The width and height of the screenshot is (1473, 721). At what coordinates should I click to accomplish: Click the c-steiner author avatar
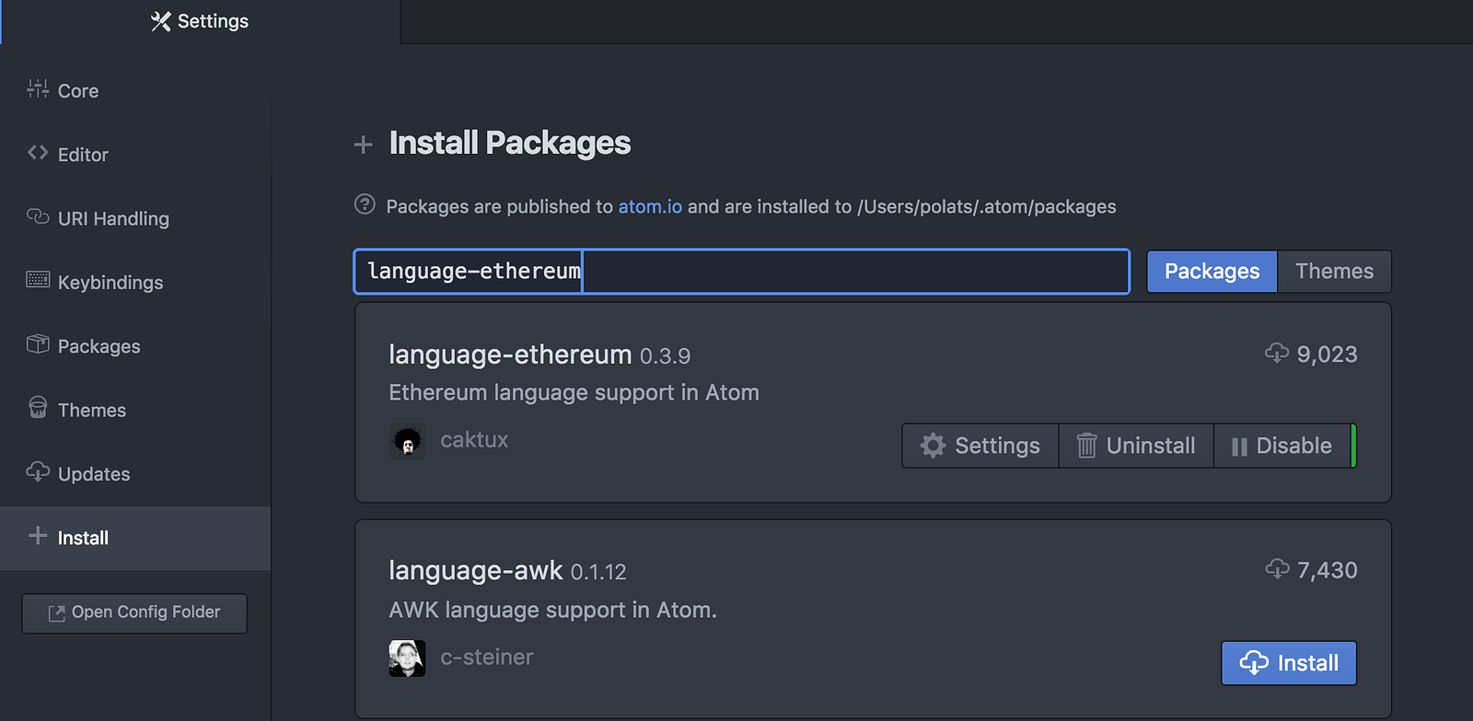coord(407,658)
